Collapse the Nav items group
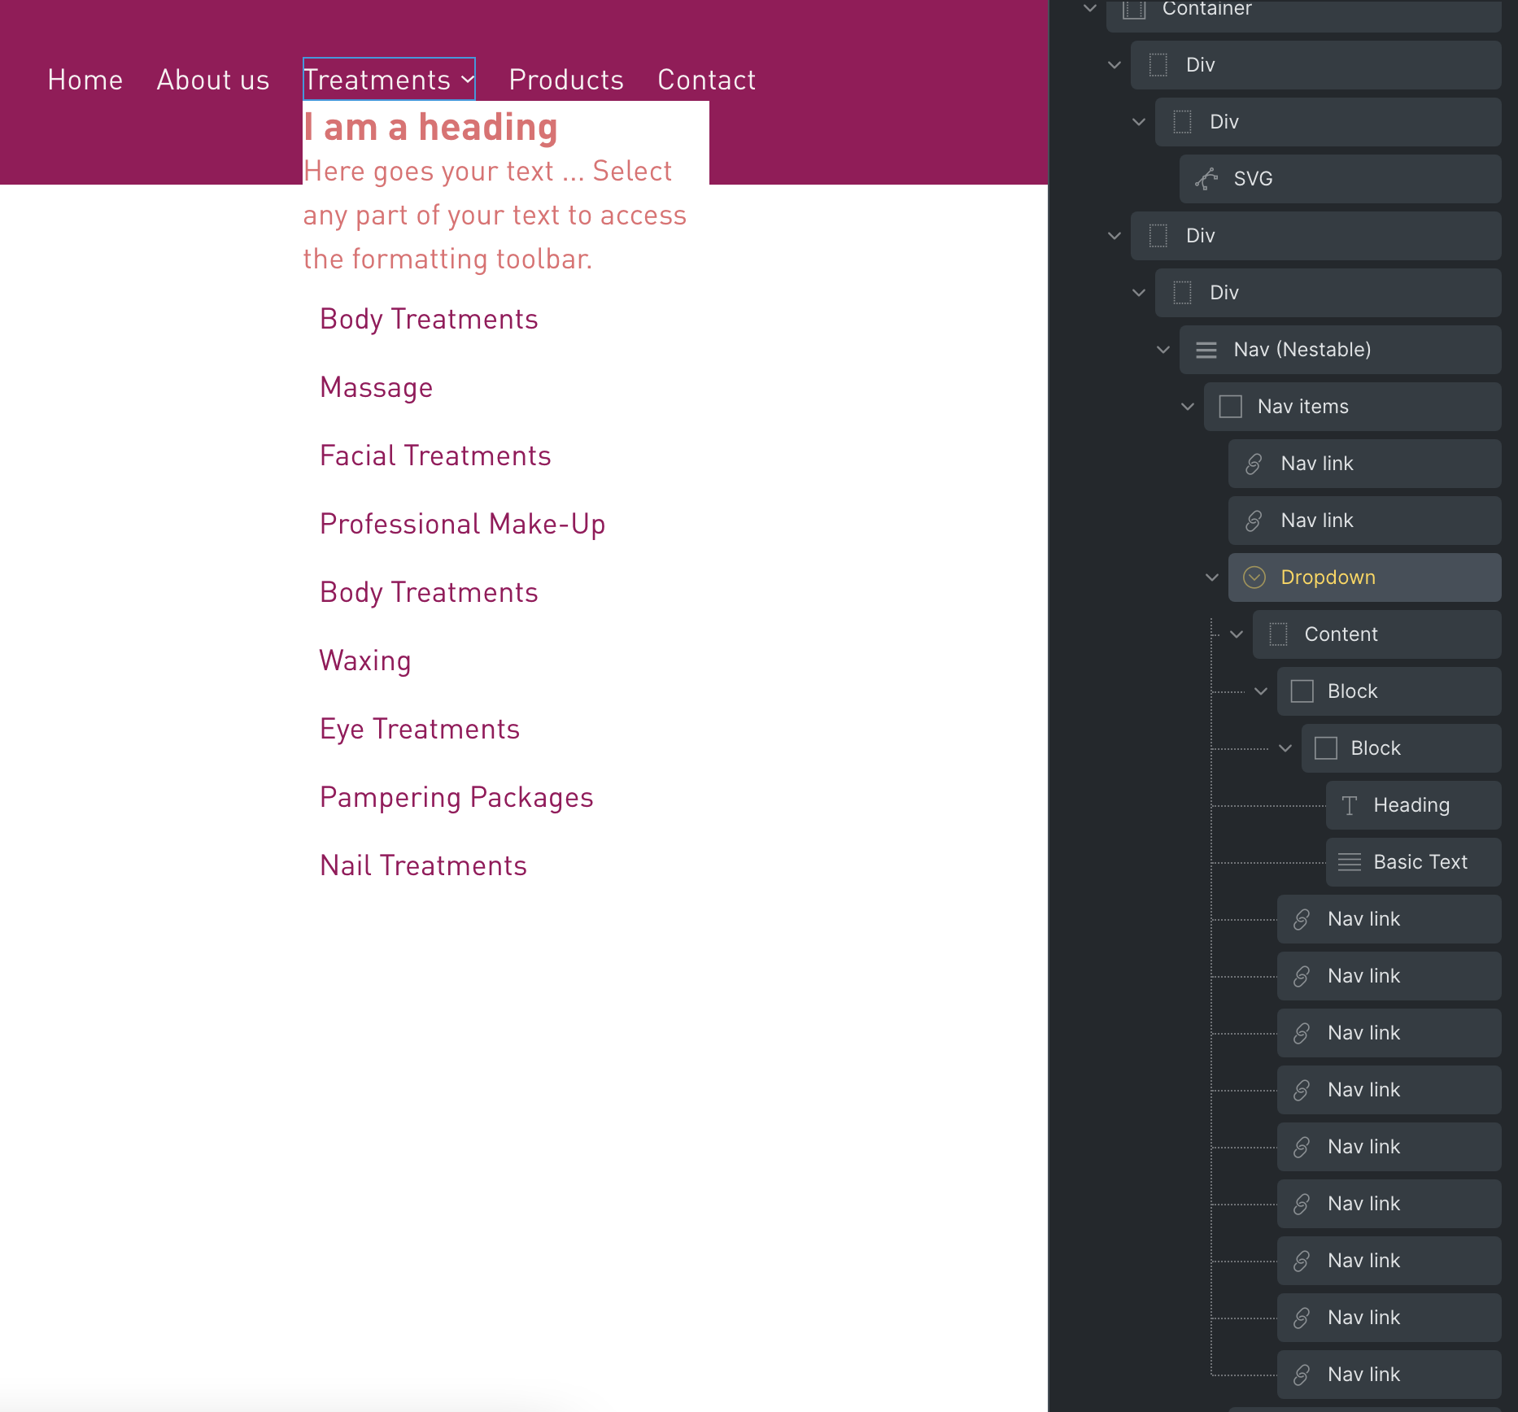 pyautogui.click(x=1188, y=407)
